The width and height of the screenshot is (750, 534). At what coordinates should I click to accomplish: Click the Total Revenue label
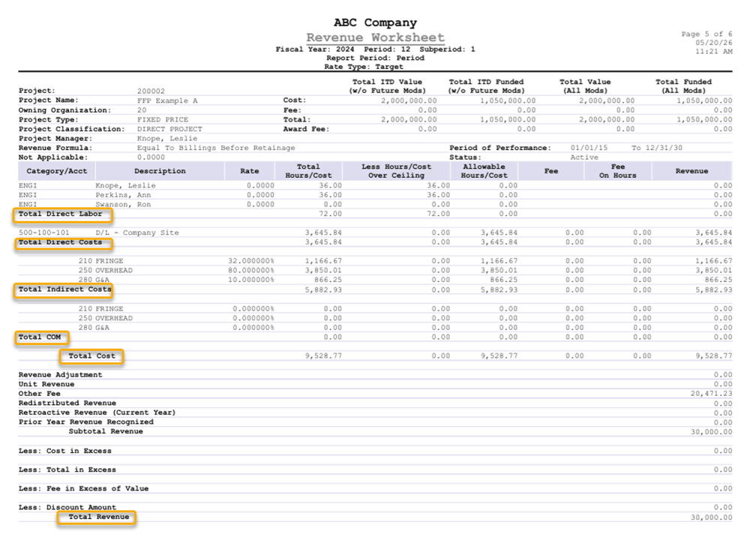pos(98,517)
